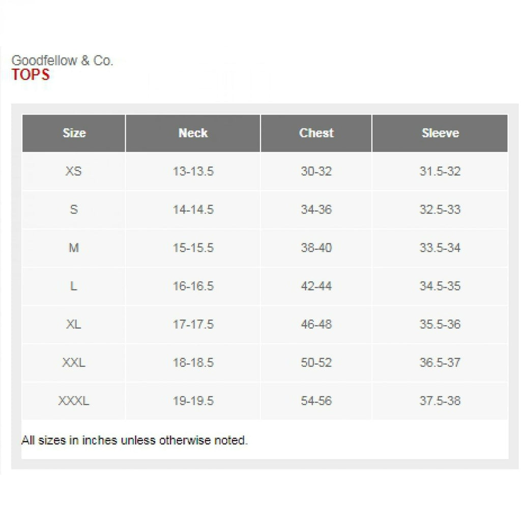Click the red TOPS heading

click(31, 75)
